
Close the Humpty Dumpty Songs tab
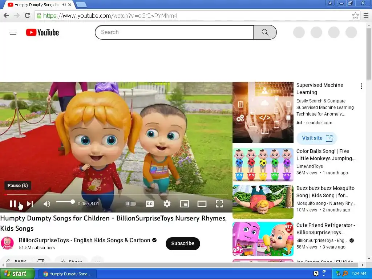tap(70, 5)
